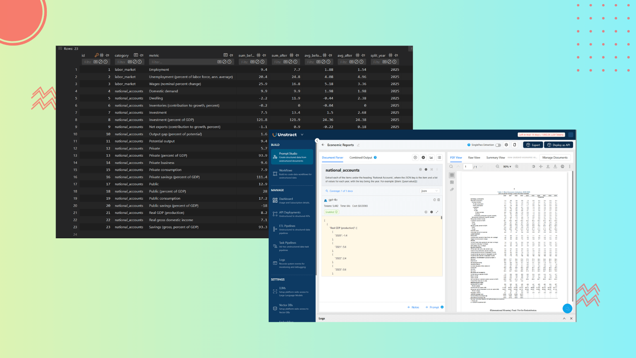This screenshot has width=636, height=358.
Task: Click the Manage Documents button
Action: (555, 157)
